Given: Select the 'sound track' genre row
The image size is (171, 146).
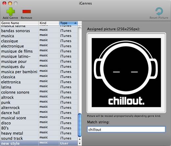Looking at the screenshot, I should click(39, 138).
